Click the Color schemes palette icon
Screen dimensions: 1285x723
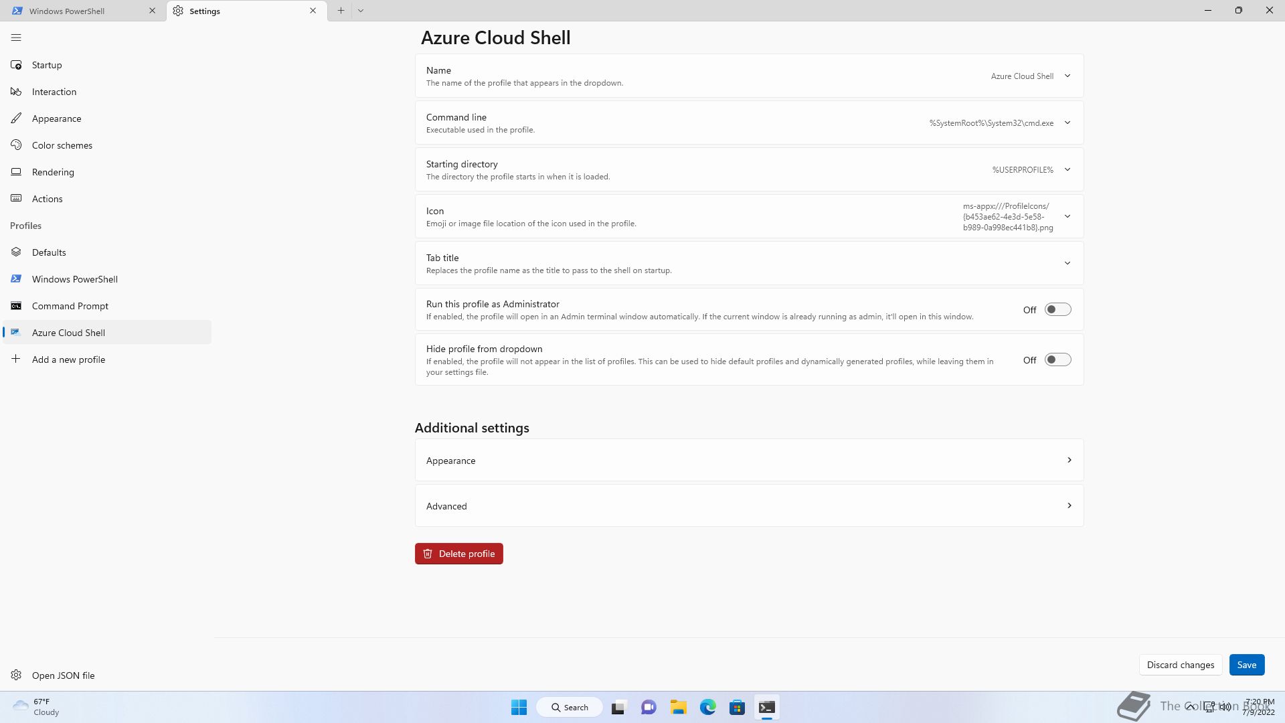click(16, 145)
